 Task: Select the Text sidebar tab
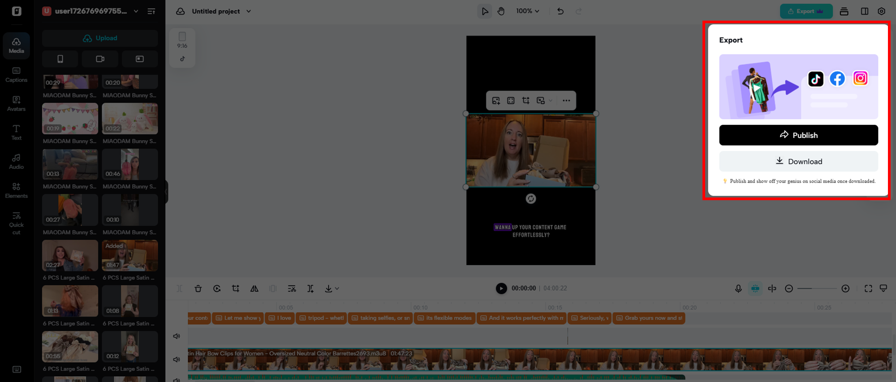[17, 133]
